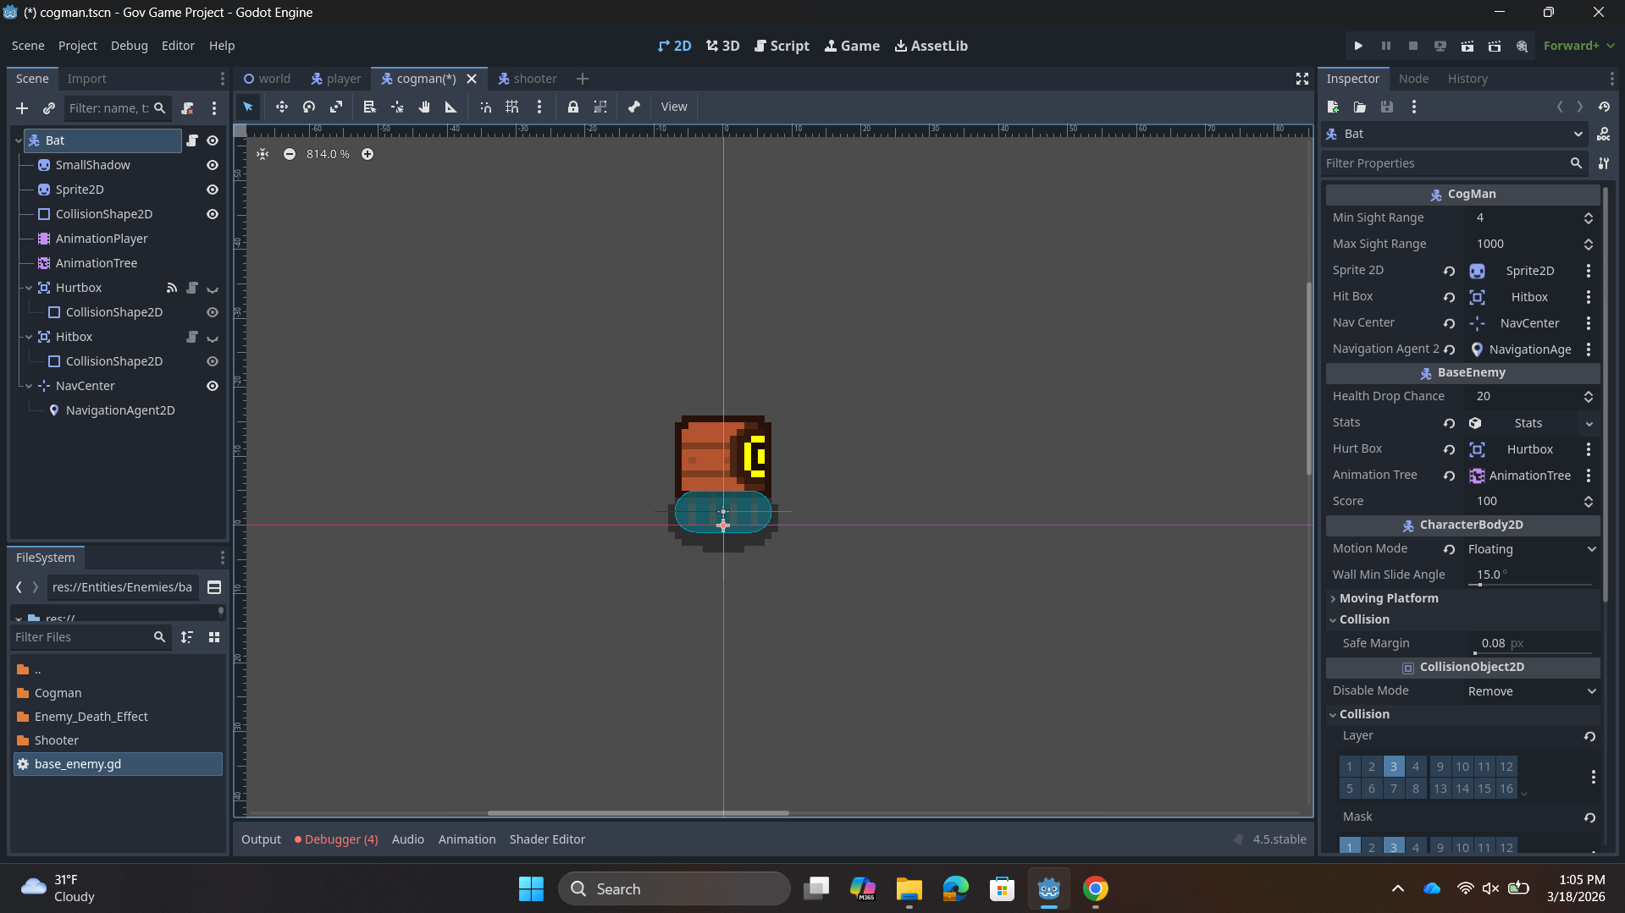The image size is (1625, 913).
Task: Switch to the Script workspace
Action: [782, 46]
